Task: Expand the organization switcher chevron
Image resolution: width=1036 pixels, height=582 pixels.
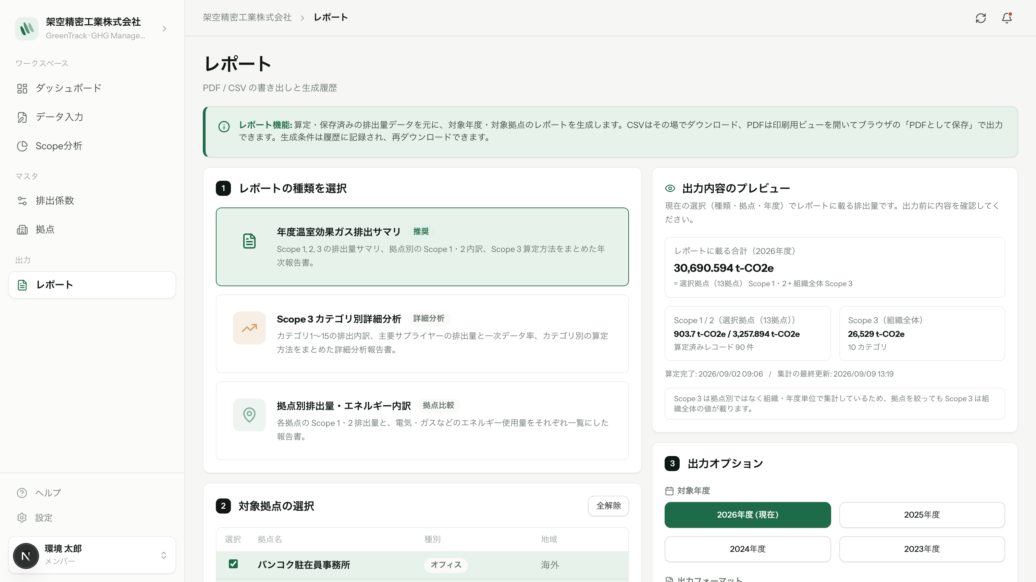Action: (164, 28)
